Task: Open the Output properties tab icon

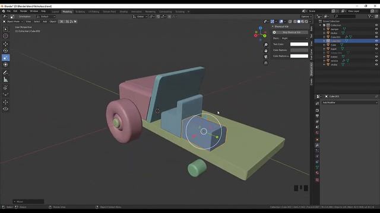Action: [x=317, y=116]
